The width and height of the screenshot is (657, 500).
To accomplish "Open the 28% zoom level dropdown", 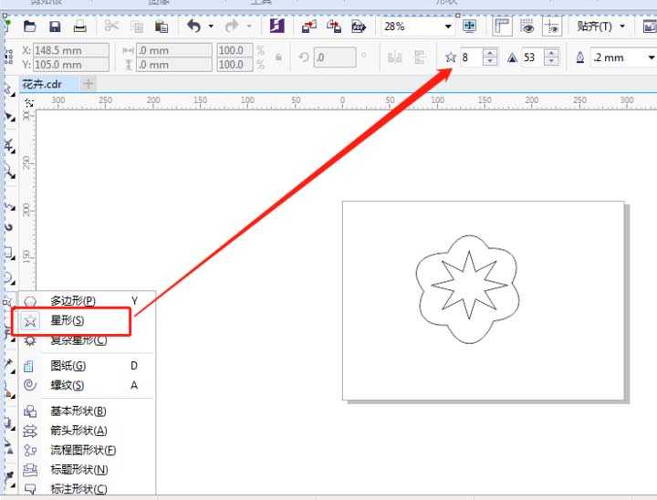I will coord(447,26).
